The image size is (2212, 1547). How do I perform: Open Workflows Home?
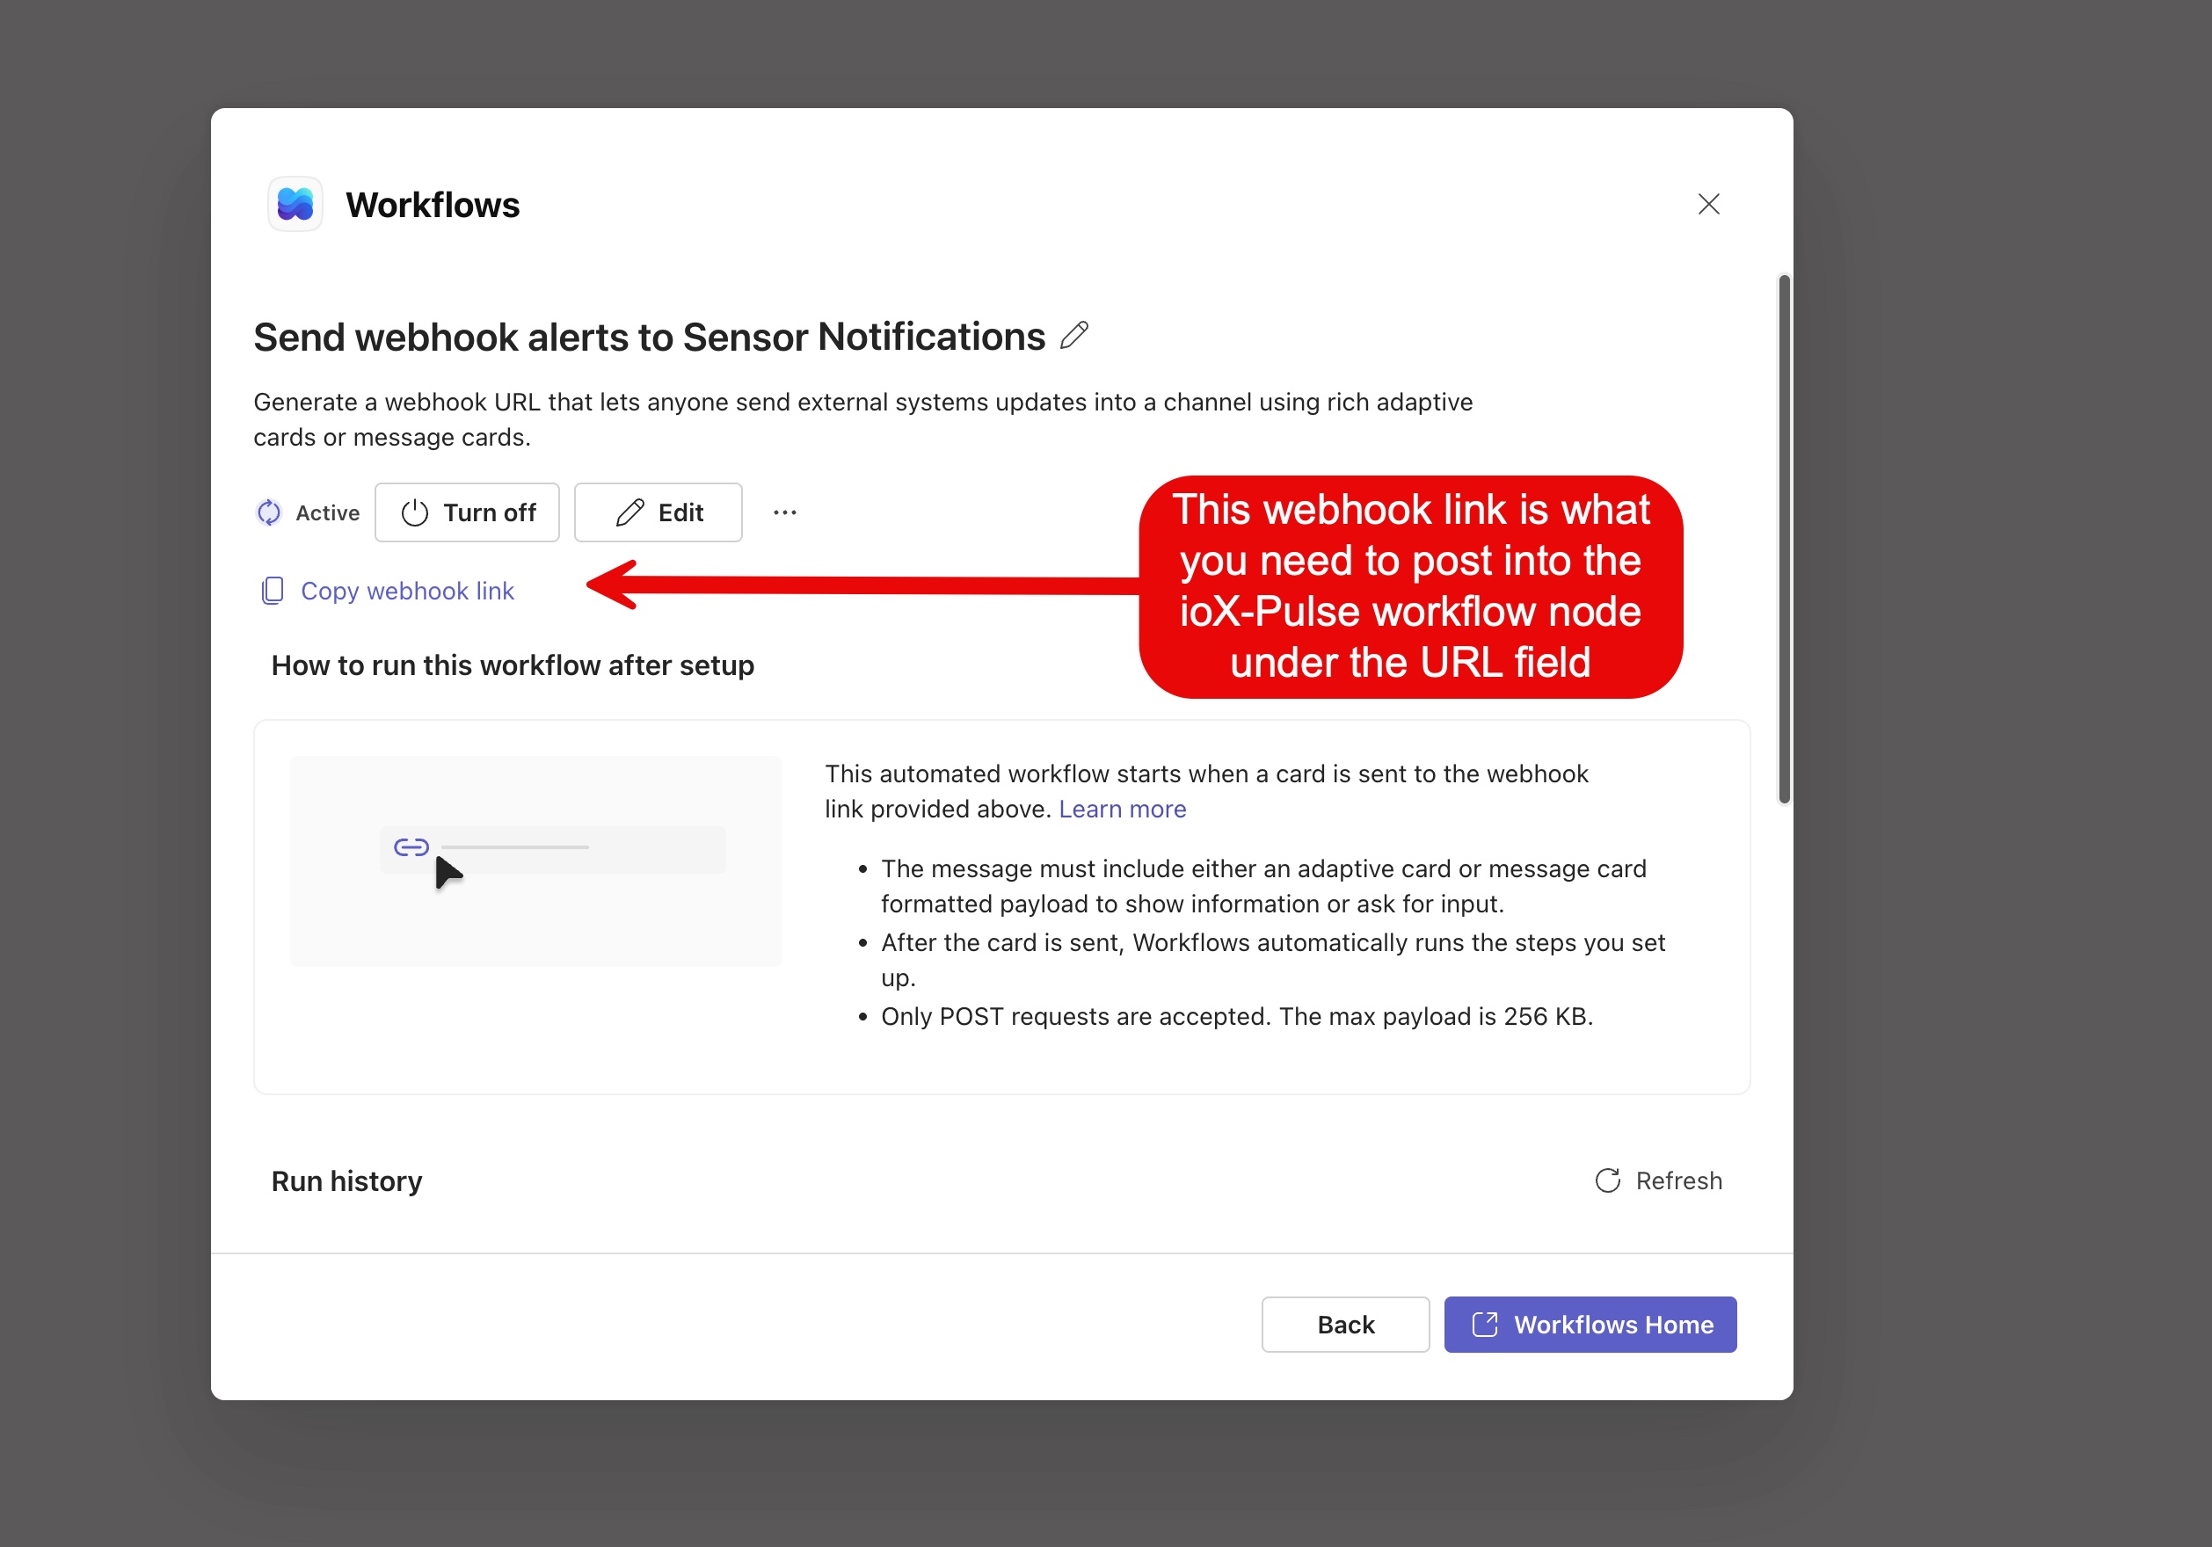(x=1590, y=1325)
